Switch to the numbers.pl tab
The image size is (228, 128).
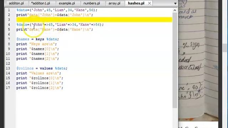click(x=92, y=3)
